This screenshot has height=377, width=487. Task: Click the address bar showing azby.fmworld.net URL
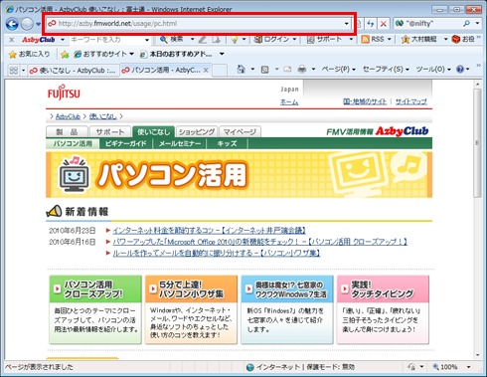199,24
